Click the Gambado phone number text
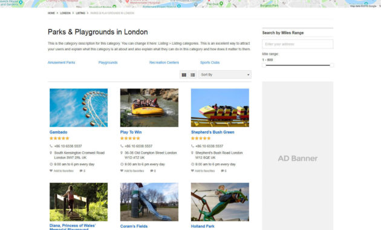381x230 pixels. point(68,146)
